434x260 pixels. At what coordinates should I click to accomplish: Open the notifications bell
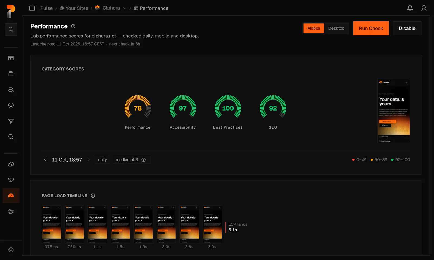pos(410,8)
